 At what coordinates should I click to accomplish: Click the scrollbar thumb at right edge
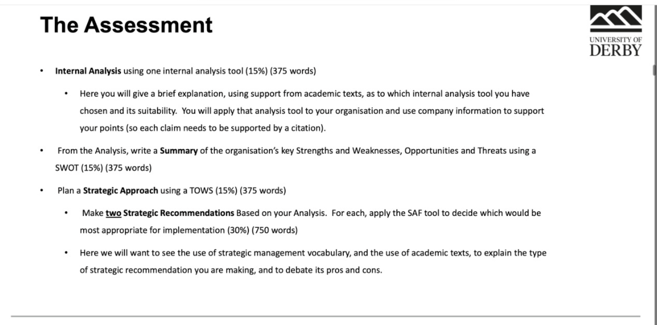click(654, 70)
